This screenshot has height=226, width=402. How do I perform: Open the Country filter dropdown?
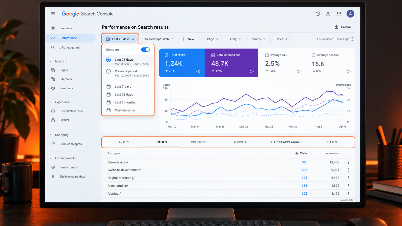pos(258,39)
